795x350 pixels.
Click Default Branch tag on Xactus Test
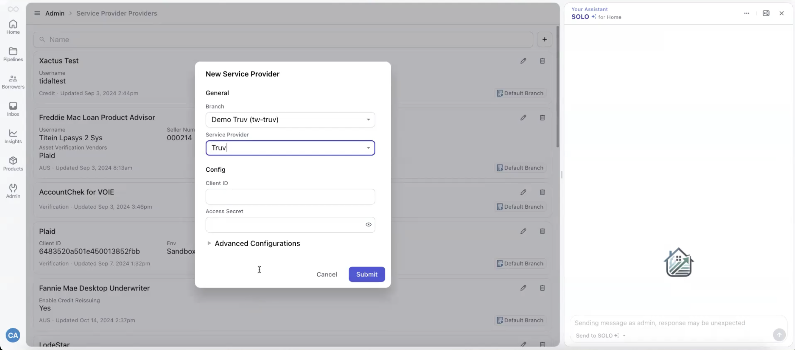[x=520, y=93]
